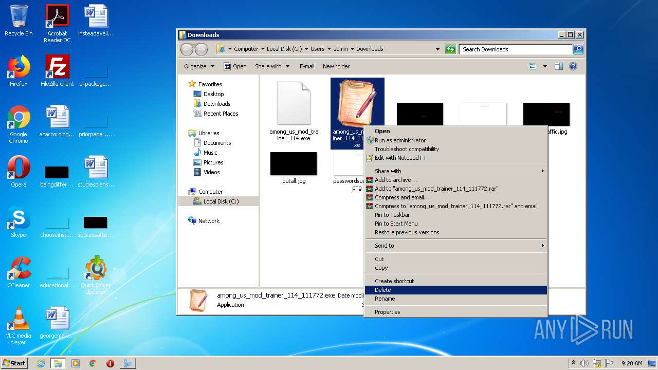Expand Computer breadcrumb arrow in address bar
The height and width of the screenshot is (370, 658).
click(x=263, y=49)
